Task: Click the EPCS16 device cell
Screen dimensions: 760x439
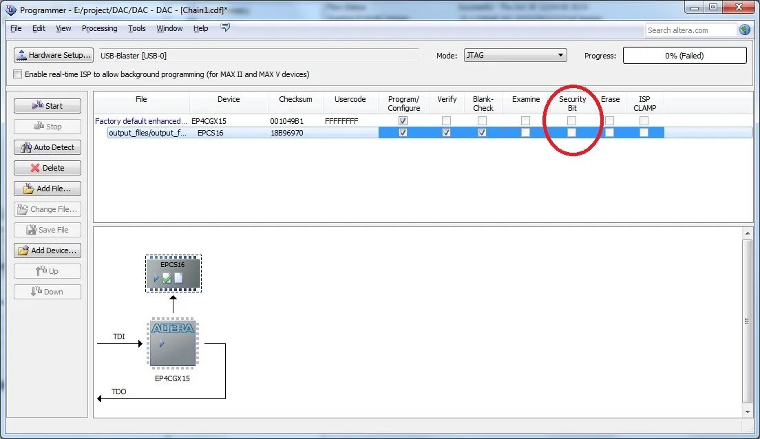Action: tap(211, 133)
